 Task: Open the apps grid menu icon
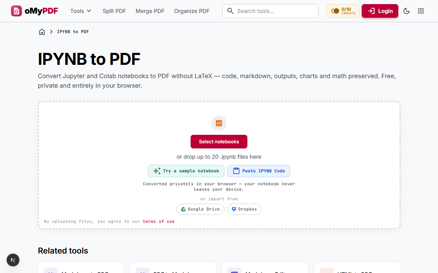click(421, 11)
